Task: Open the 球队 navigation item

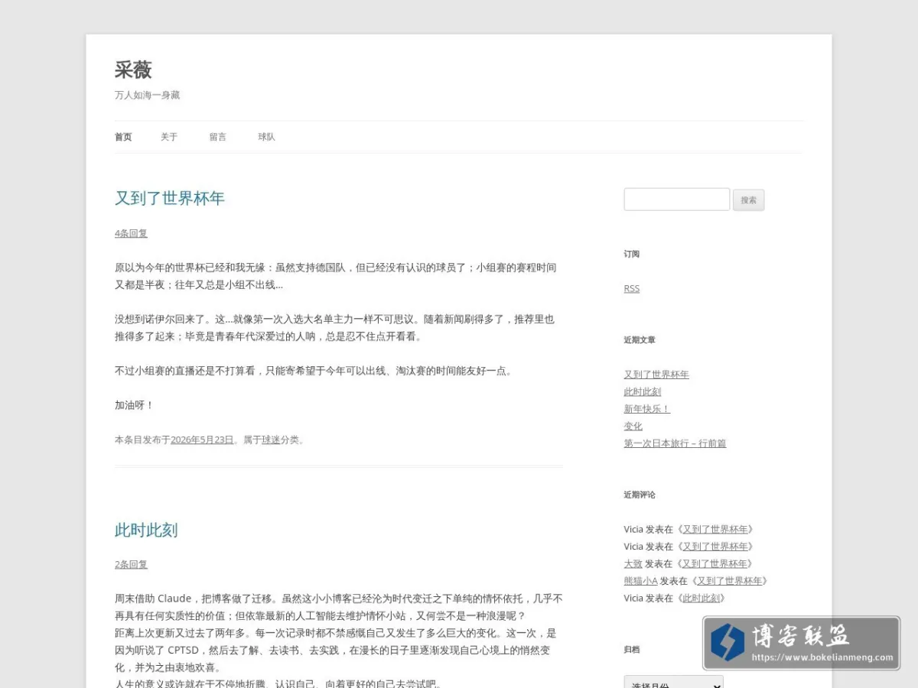Action: pyautogui.click(x=266, y=137)
